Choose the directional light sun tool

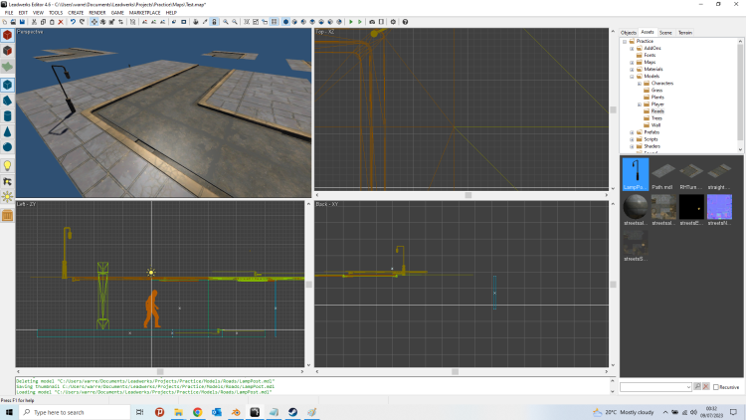(x=7, y=198)
